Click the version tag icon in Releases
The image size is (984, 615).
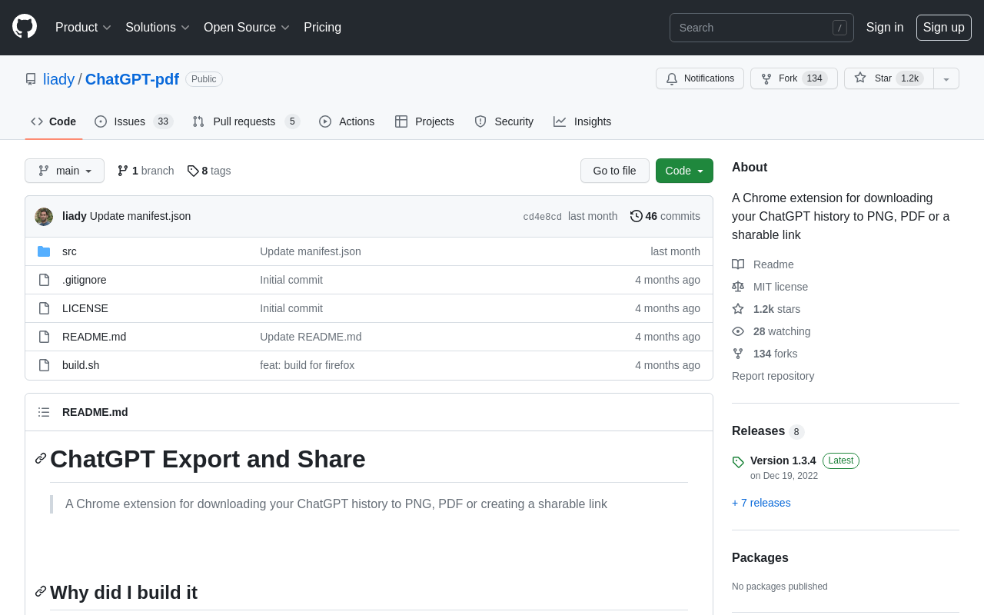[x=738, y=462]
